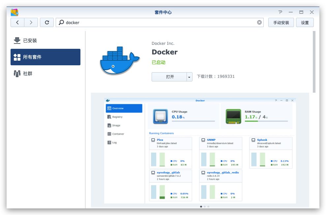
Task: Click the 设置 button
Action: [x=305, y=22]
